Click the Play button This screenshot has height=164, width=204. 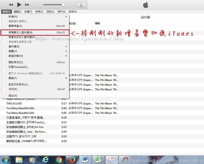point(19,5)
